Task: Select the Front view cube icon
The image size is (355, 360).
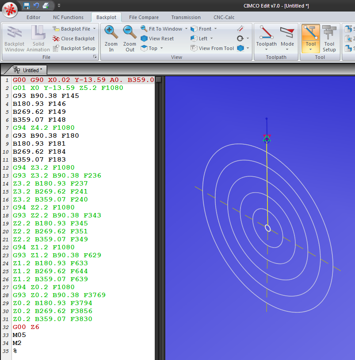Action: [x=194, y=29]
